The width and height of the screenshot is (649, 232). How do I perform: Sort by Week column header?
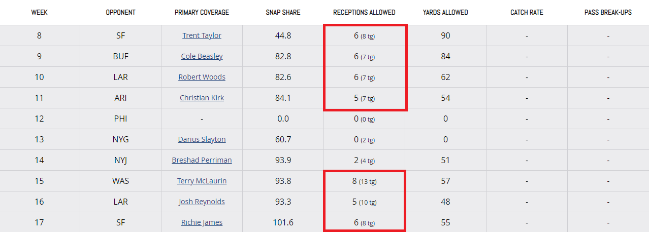(39, 12)
